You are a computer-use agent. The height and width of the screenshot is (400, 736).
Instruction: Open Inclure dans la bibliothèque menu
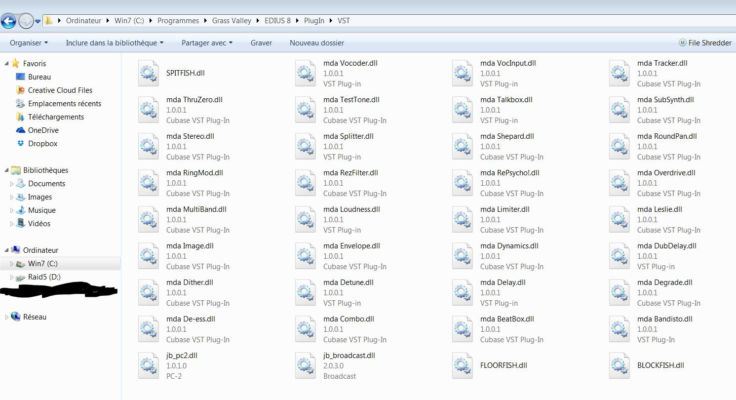115,43
